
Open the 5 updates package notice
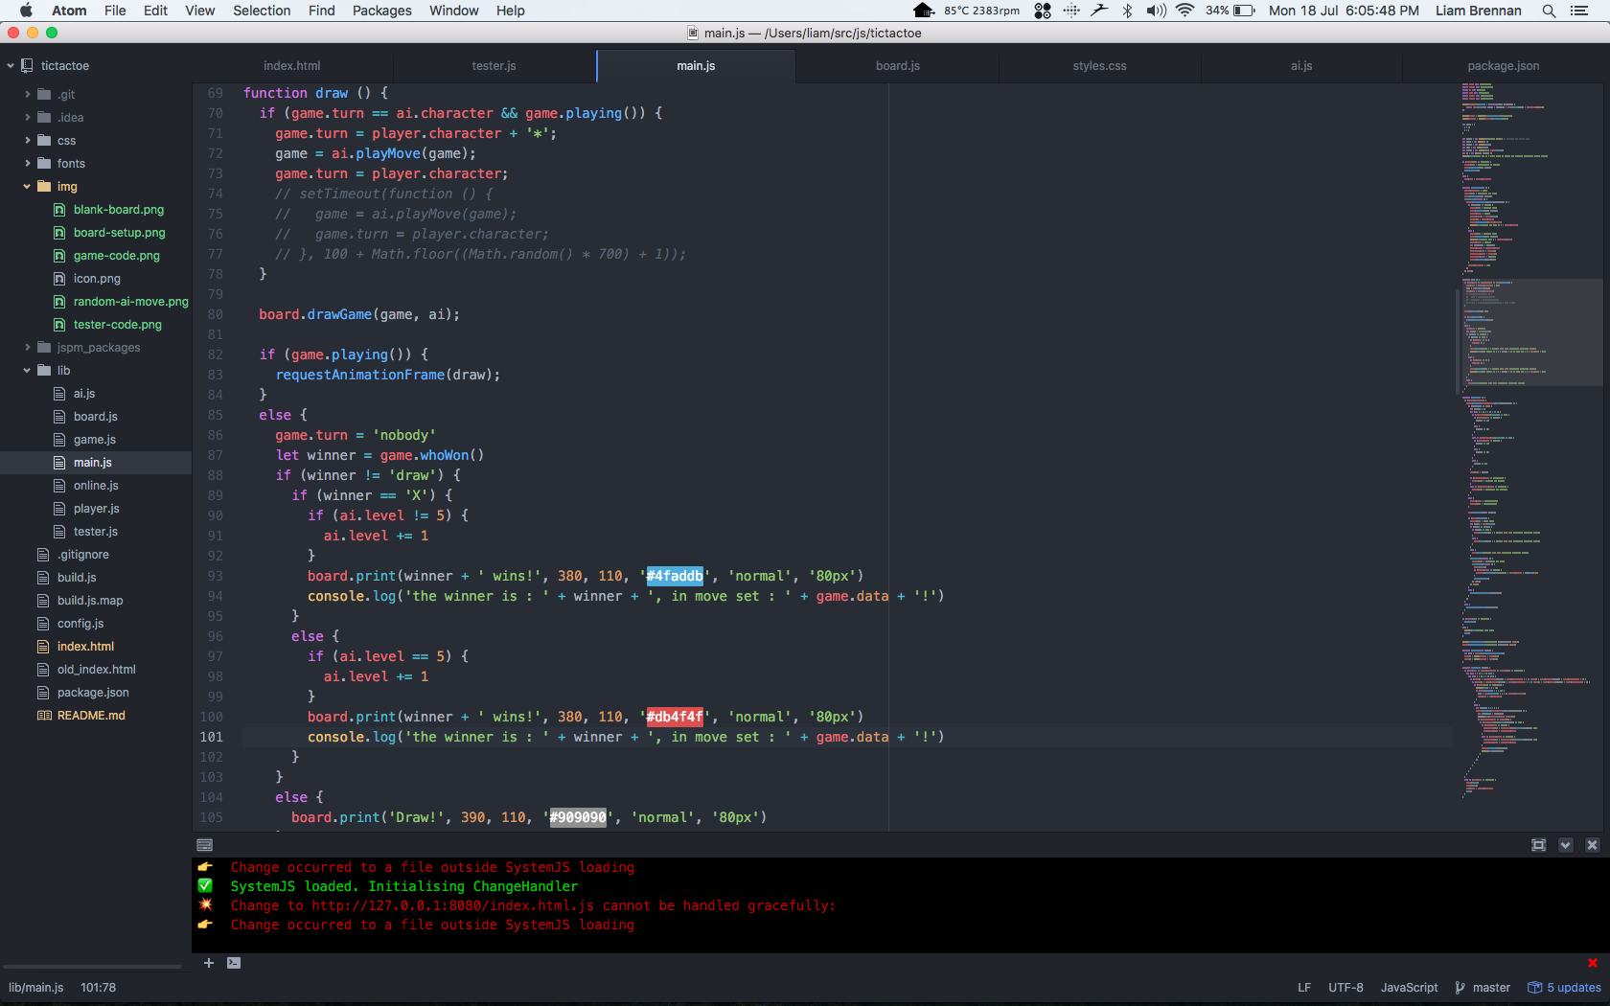point(1564,988)
